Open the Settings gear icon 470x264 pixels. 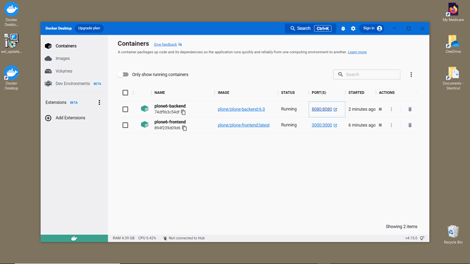point(353,29)
